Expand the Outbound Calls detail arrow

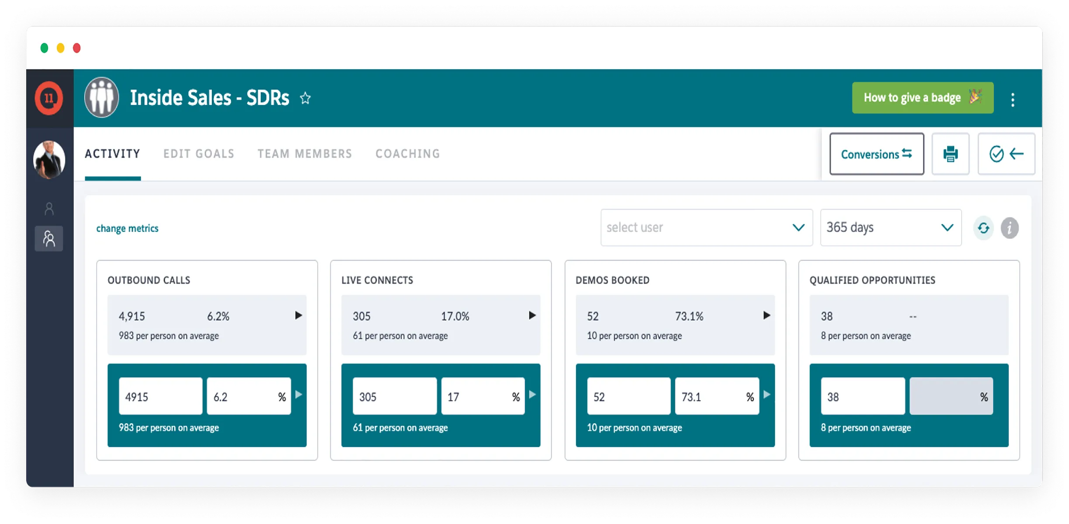tap(298, 315)
